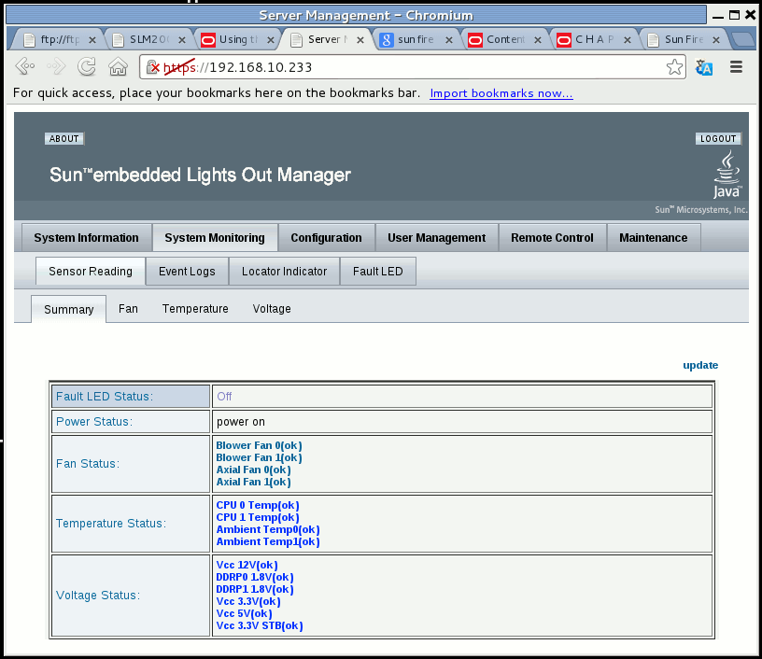Click the Java logo
This screenshot has height=659, width=762.
click(727, 175)
